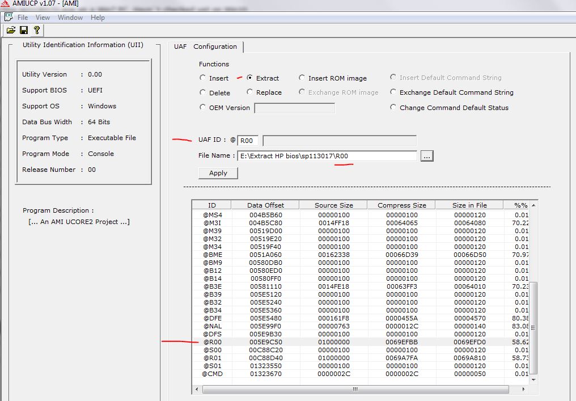Select the @S01 row in the table

tap(361, 366)
